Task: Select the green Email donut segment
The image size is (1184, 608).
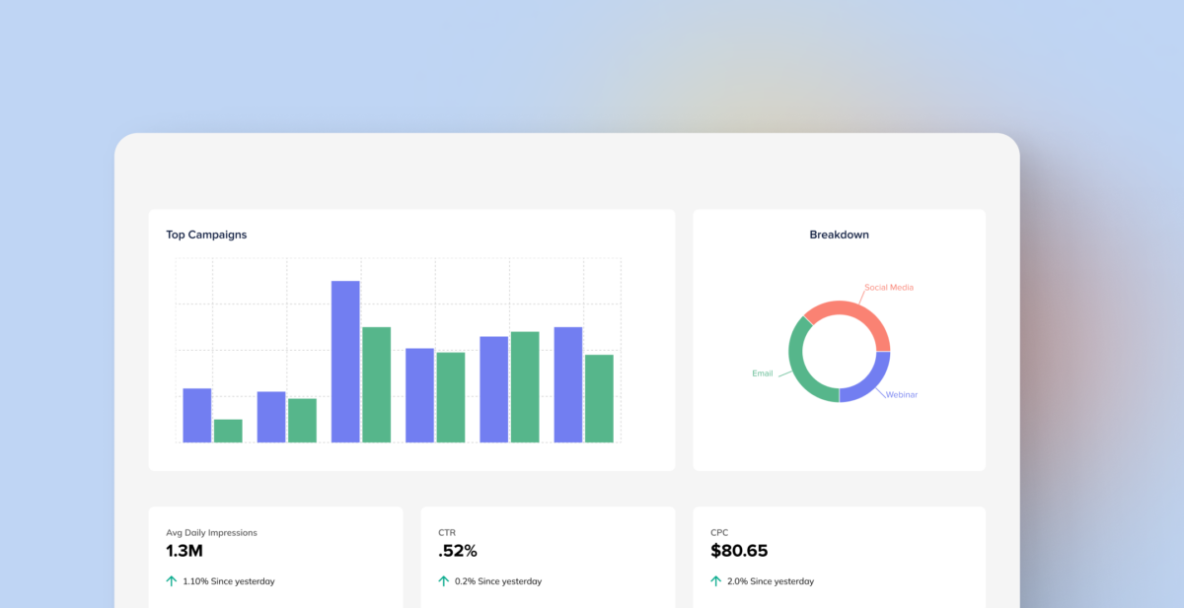Action: [x=801, y=370]
